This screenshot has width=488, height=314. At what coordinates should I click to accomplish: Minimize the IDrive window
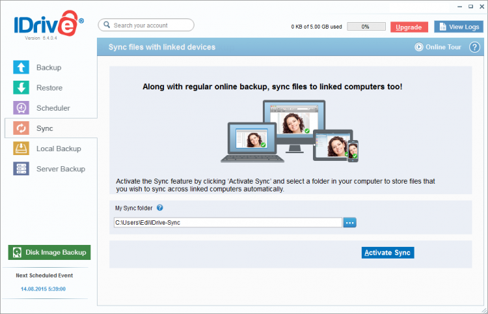(x=460, y=7)
